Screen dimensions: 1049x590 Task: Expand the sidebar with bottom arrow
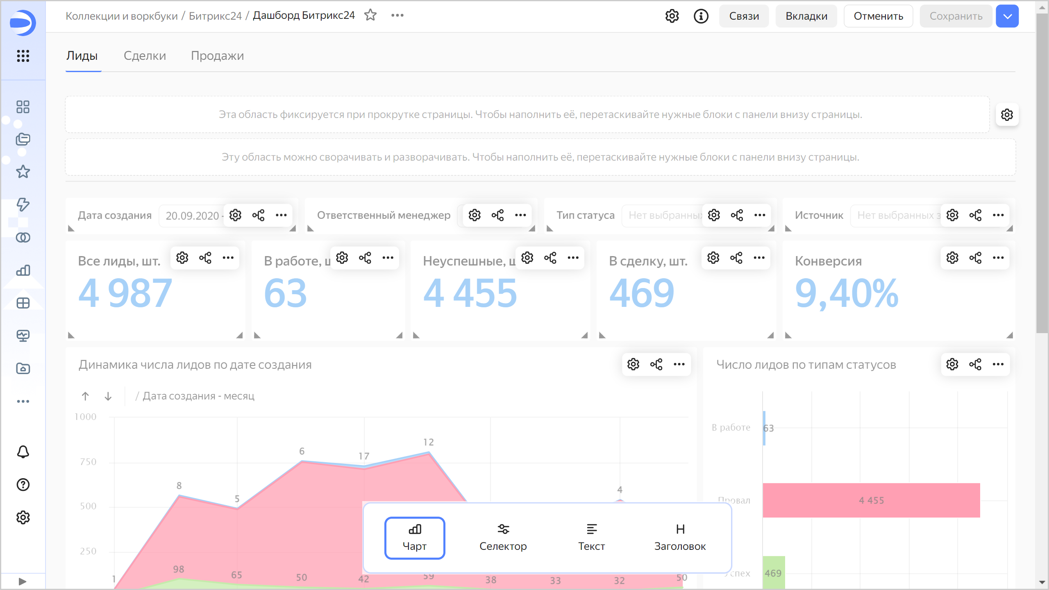coord(23,581)
